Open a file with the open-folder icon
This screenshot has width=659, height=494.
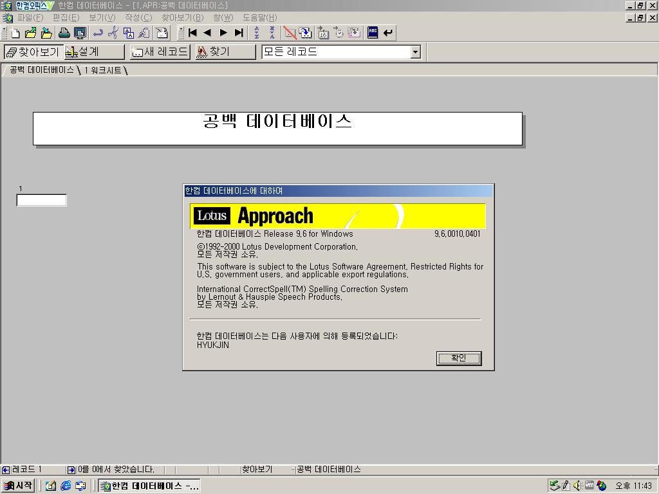coord(31,33)
